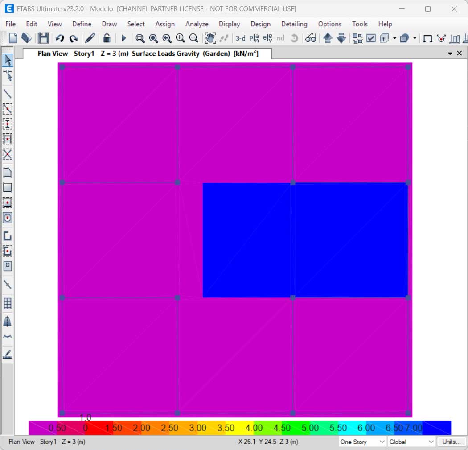Image resolution: width=468 pixels, height=450 pixels.
Task: Run analysis with the play icon
Action: point(124,38)
